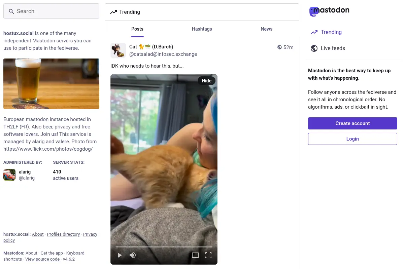This screenshot has width=404, height=269.
Task: Switch to the News tab
Action: pos(267,29)
